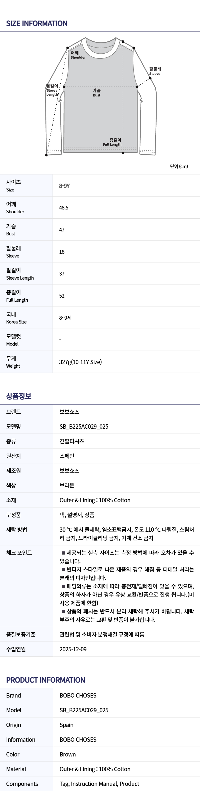Image resolution: width=200 pixels, height=808 pixels.
Task: Click the PRODUCT INFORMATION heading
Action: tap(46, 680)
